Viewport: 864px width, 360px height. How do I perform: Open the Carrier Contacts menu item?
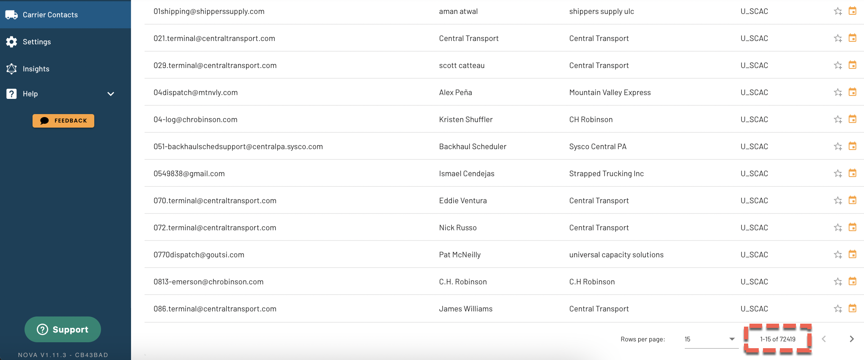pos(66,15)
